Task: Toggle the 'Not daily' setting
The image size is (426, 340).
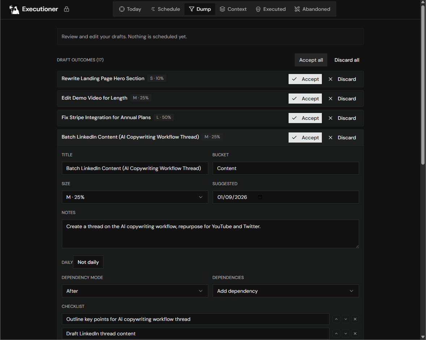Action: [88, 262]
